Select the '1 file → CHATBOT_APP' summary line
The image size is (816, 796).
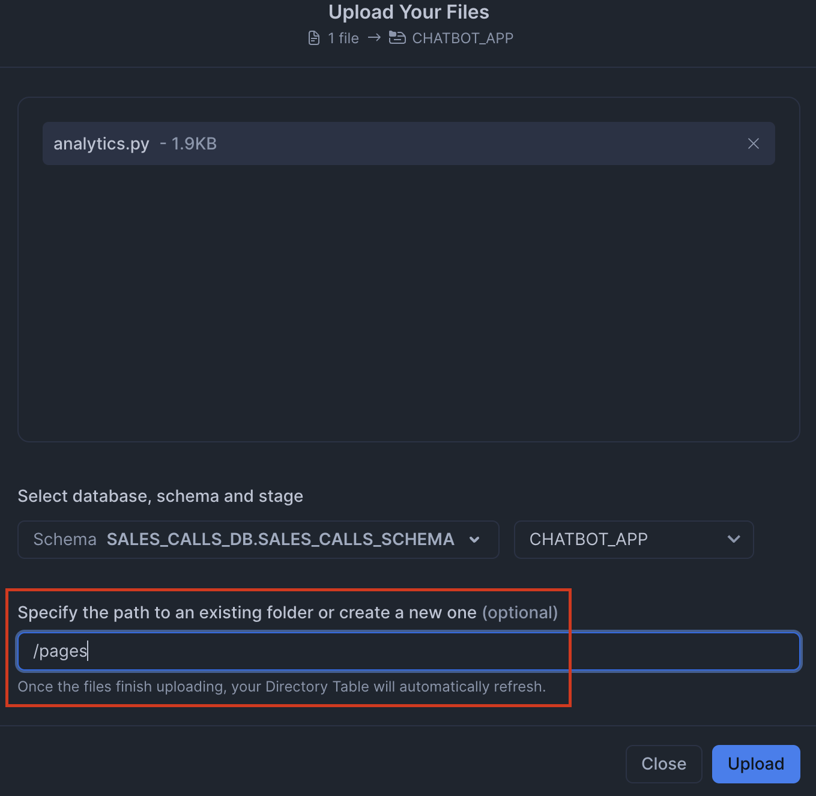408,37
